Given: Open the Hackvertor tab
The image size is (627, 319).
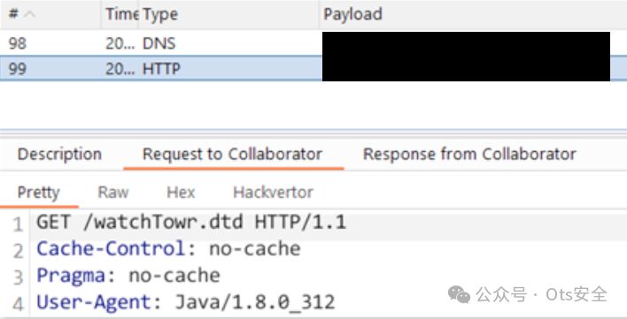Looking at the screenshot, I should coord(273,193).
